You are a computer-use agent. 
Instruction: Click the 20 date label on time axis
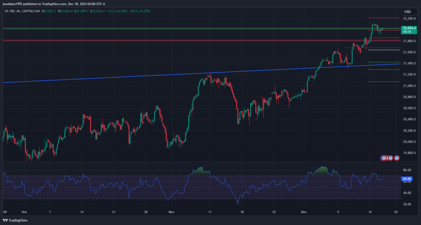396,212
